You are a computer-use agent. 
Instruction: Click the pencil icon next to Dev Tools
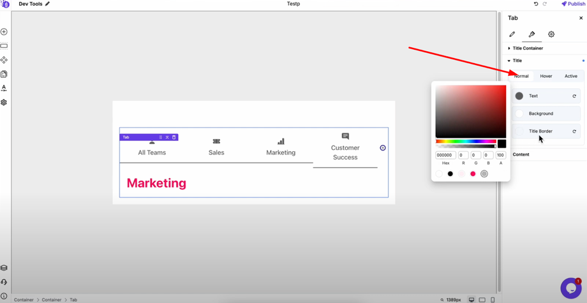tap(47, 4)
